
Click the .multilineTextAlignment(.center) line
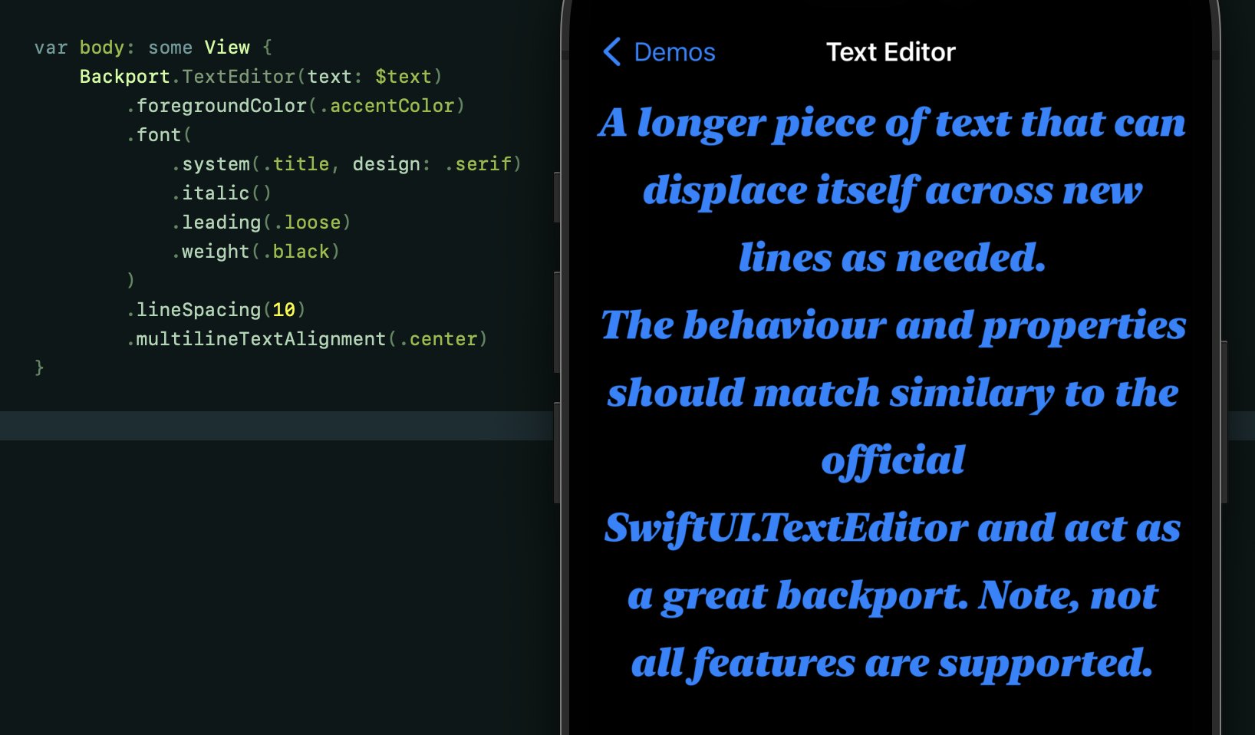[x=307, y=339]
